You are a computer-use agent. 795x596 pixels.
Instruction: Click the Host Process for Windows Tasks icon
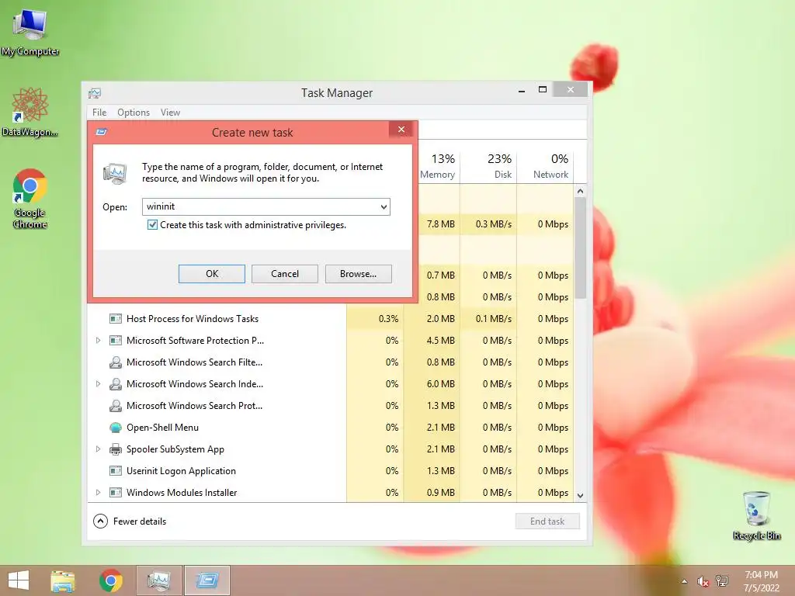116,319
